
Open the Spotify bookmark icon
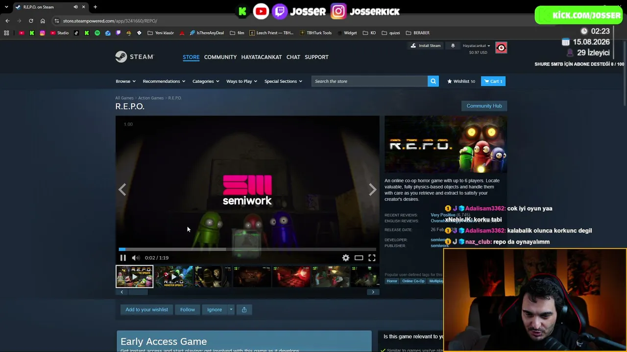tap(97, 33)
